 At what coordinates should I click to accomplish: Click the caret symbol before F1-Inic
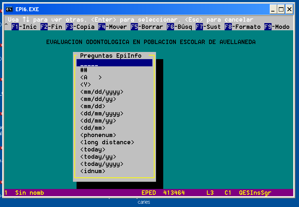pyautogui.click(x=6, y=25)
